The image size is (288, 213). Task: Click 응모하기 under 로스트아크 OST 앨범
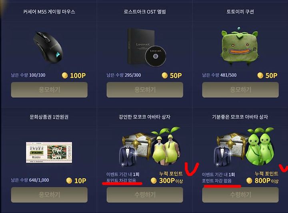click(145, 90)
